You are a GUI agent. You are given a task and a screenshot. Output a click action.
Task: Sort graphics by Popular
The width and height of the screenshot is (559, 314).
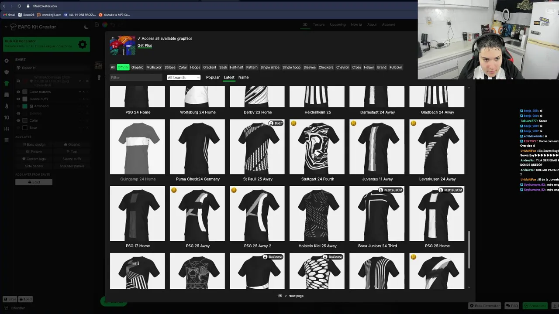(213, 78)
